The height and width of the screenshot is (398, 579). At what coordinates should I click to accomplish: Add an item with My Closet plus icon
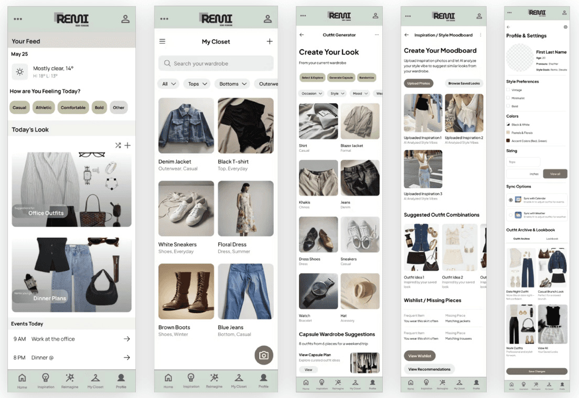(x=270, y=41)
